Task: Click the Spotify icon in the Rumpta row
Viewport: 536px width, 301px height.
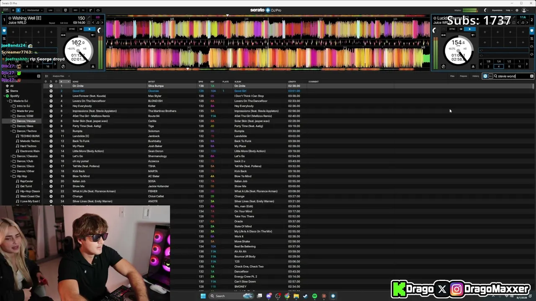Action: 51,131
